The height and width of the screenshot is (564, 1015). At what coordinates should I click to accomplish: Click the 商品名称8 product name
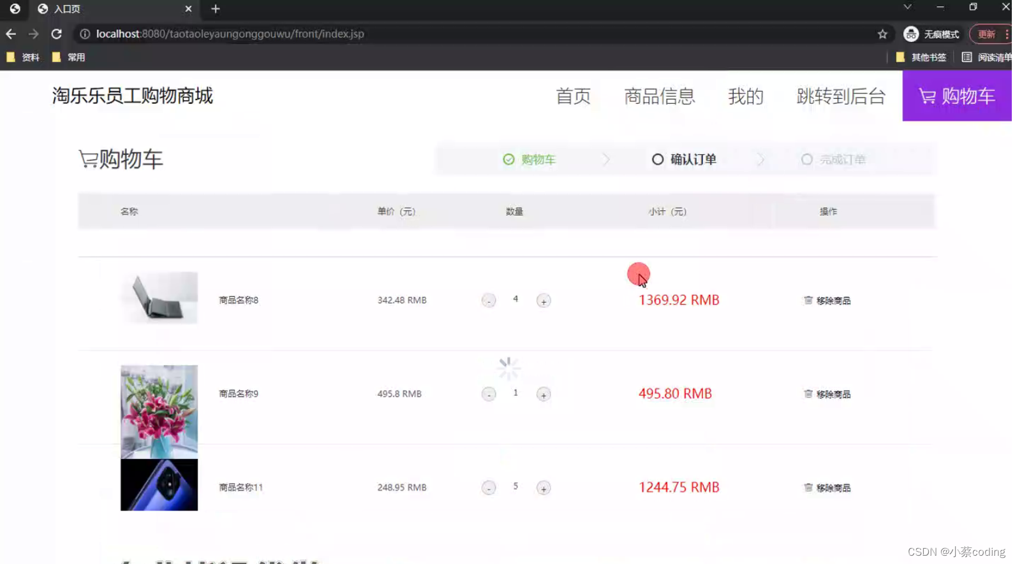(x=239, y=300)
